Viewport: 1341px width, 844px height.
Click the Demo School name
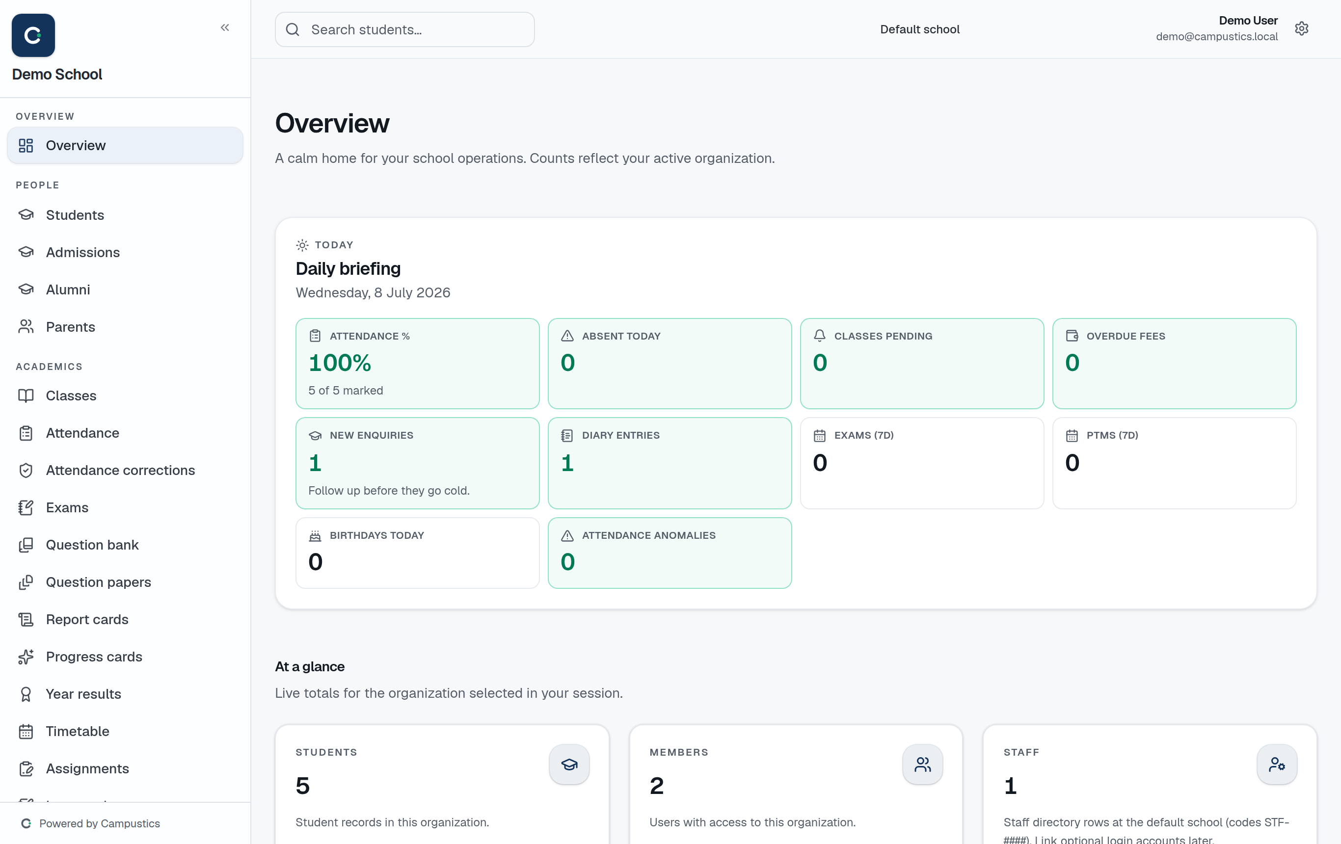point(57,74)
